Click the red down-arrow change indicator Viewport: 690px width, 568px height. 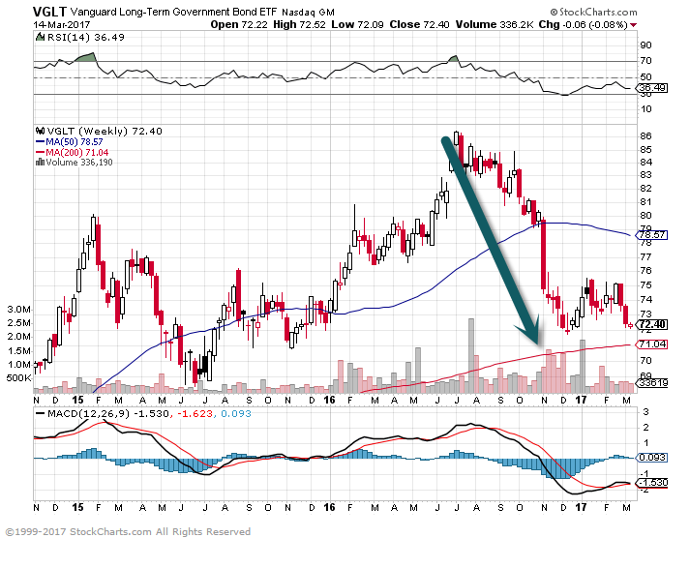coord(634,25)
